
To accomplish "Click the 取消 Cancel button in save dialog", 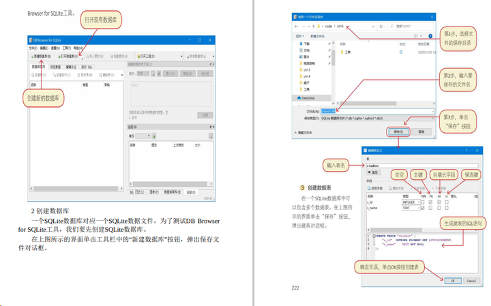I will 421,132.
